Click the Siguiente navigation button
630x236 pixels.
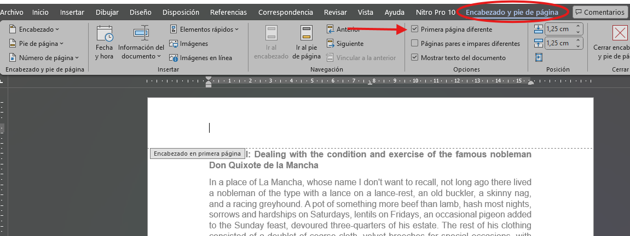tap(345, 43)
